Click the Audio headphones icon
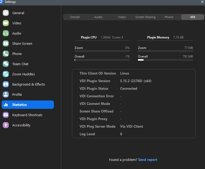The image size is (205, 169). 6,33
